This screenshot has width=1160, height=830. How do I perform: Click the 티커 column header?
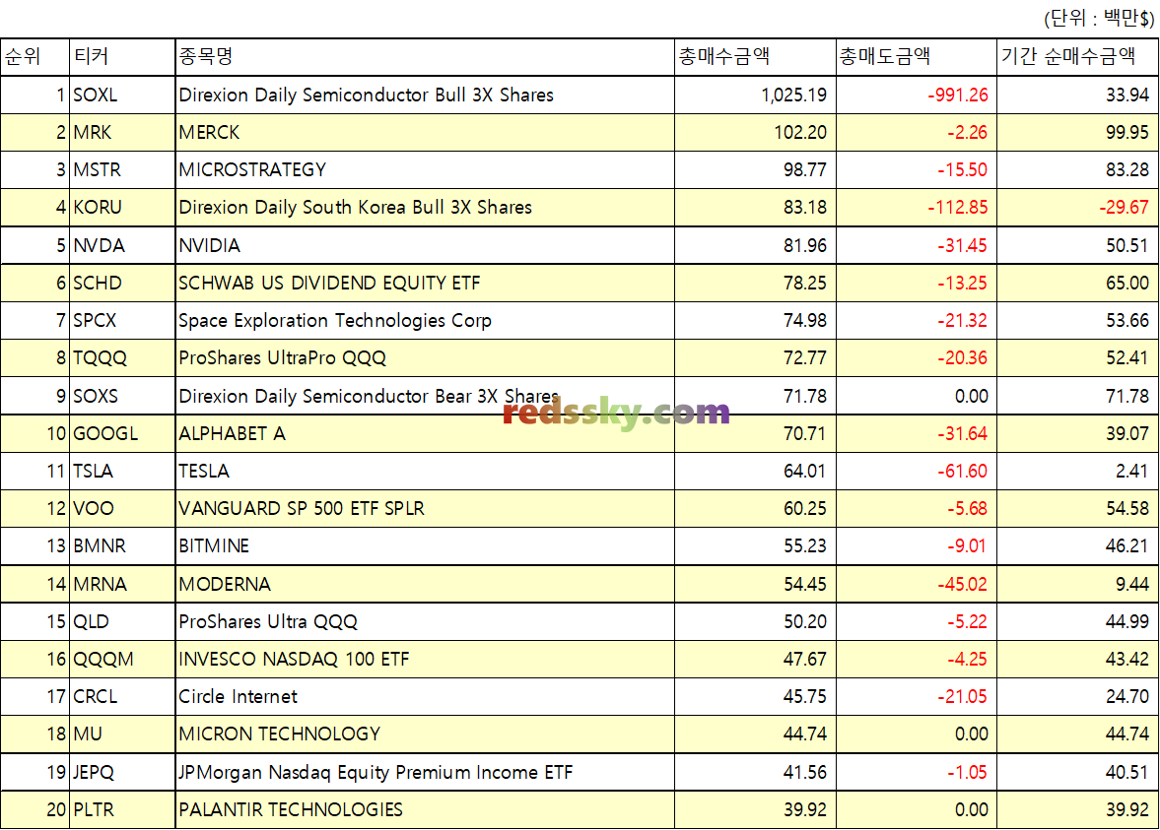coord(122,57)
